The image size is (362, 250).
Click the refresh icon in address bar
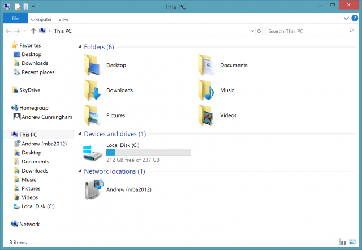pos(259,31)
